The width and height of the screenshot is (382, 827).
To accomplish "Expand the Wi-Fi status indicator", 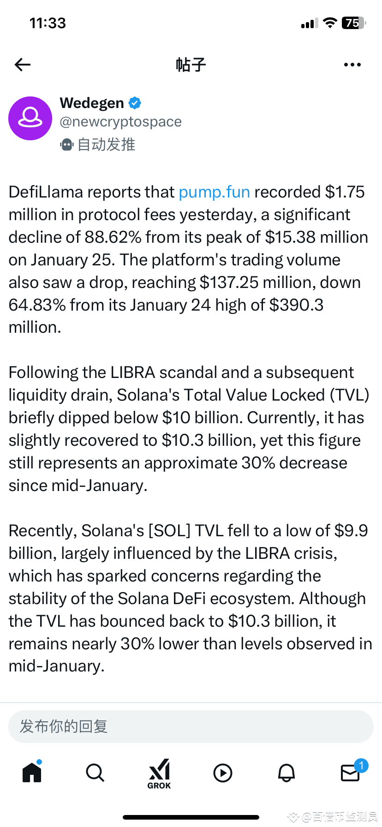I will click(x=330, y=22).
